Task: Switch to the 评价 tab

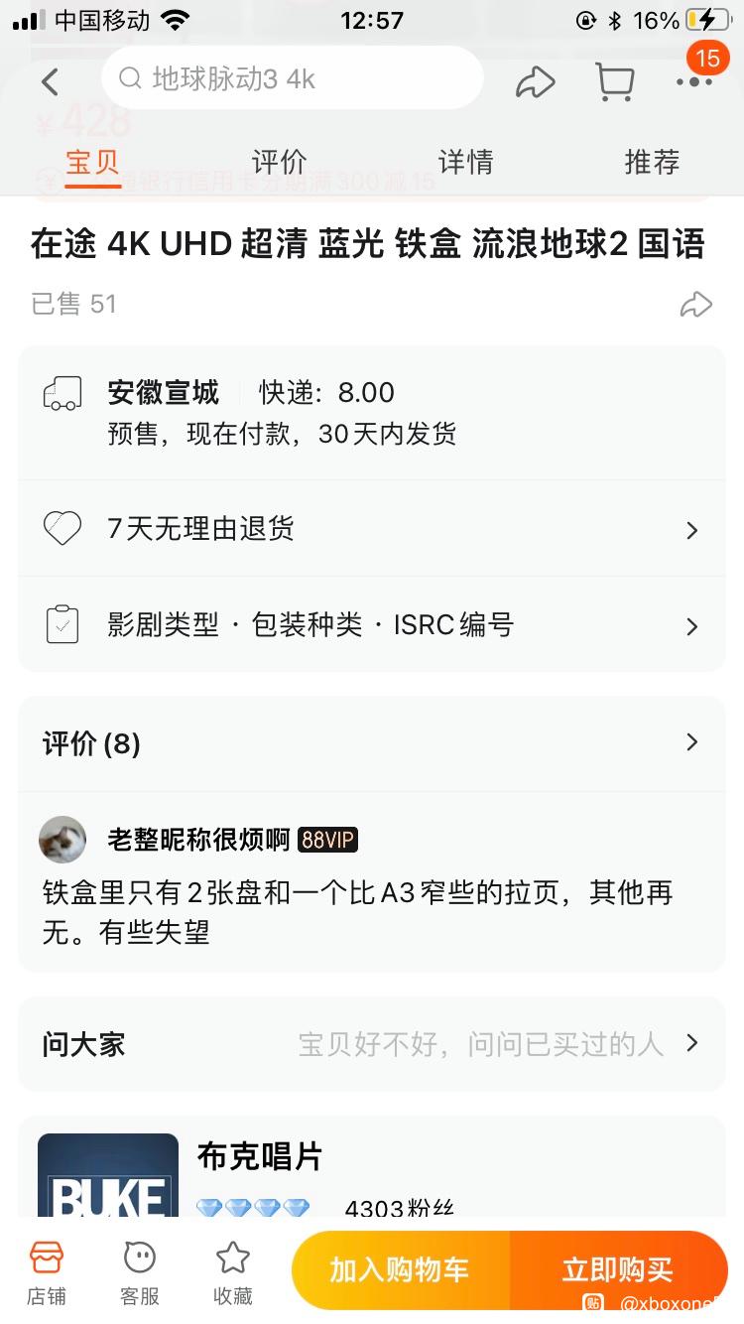Action: (279, 162)
